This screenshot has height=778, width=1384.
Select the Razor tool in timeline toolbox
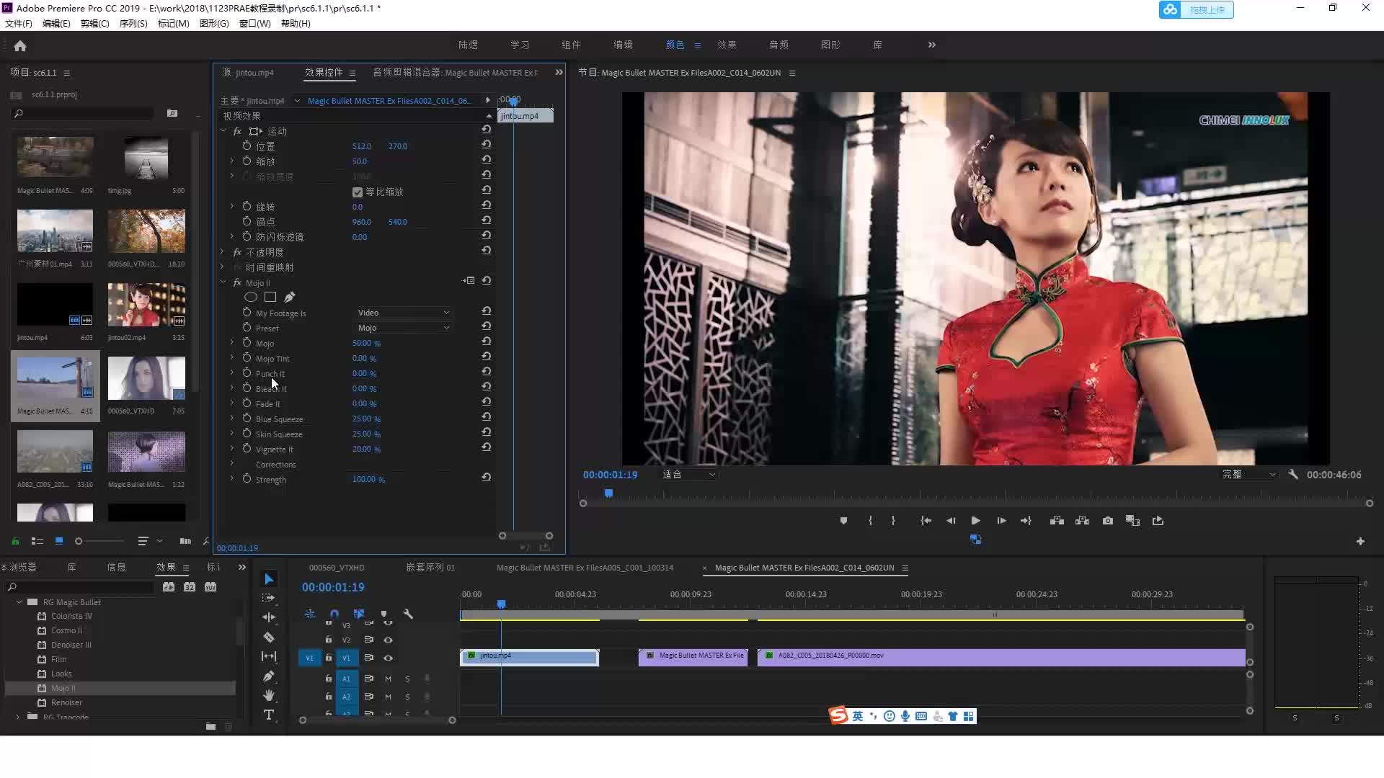[269, 637]
